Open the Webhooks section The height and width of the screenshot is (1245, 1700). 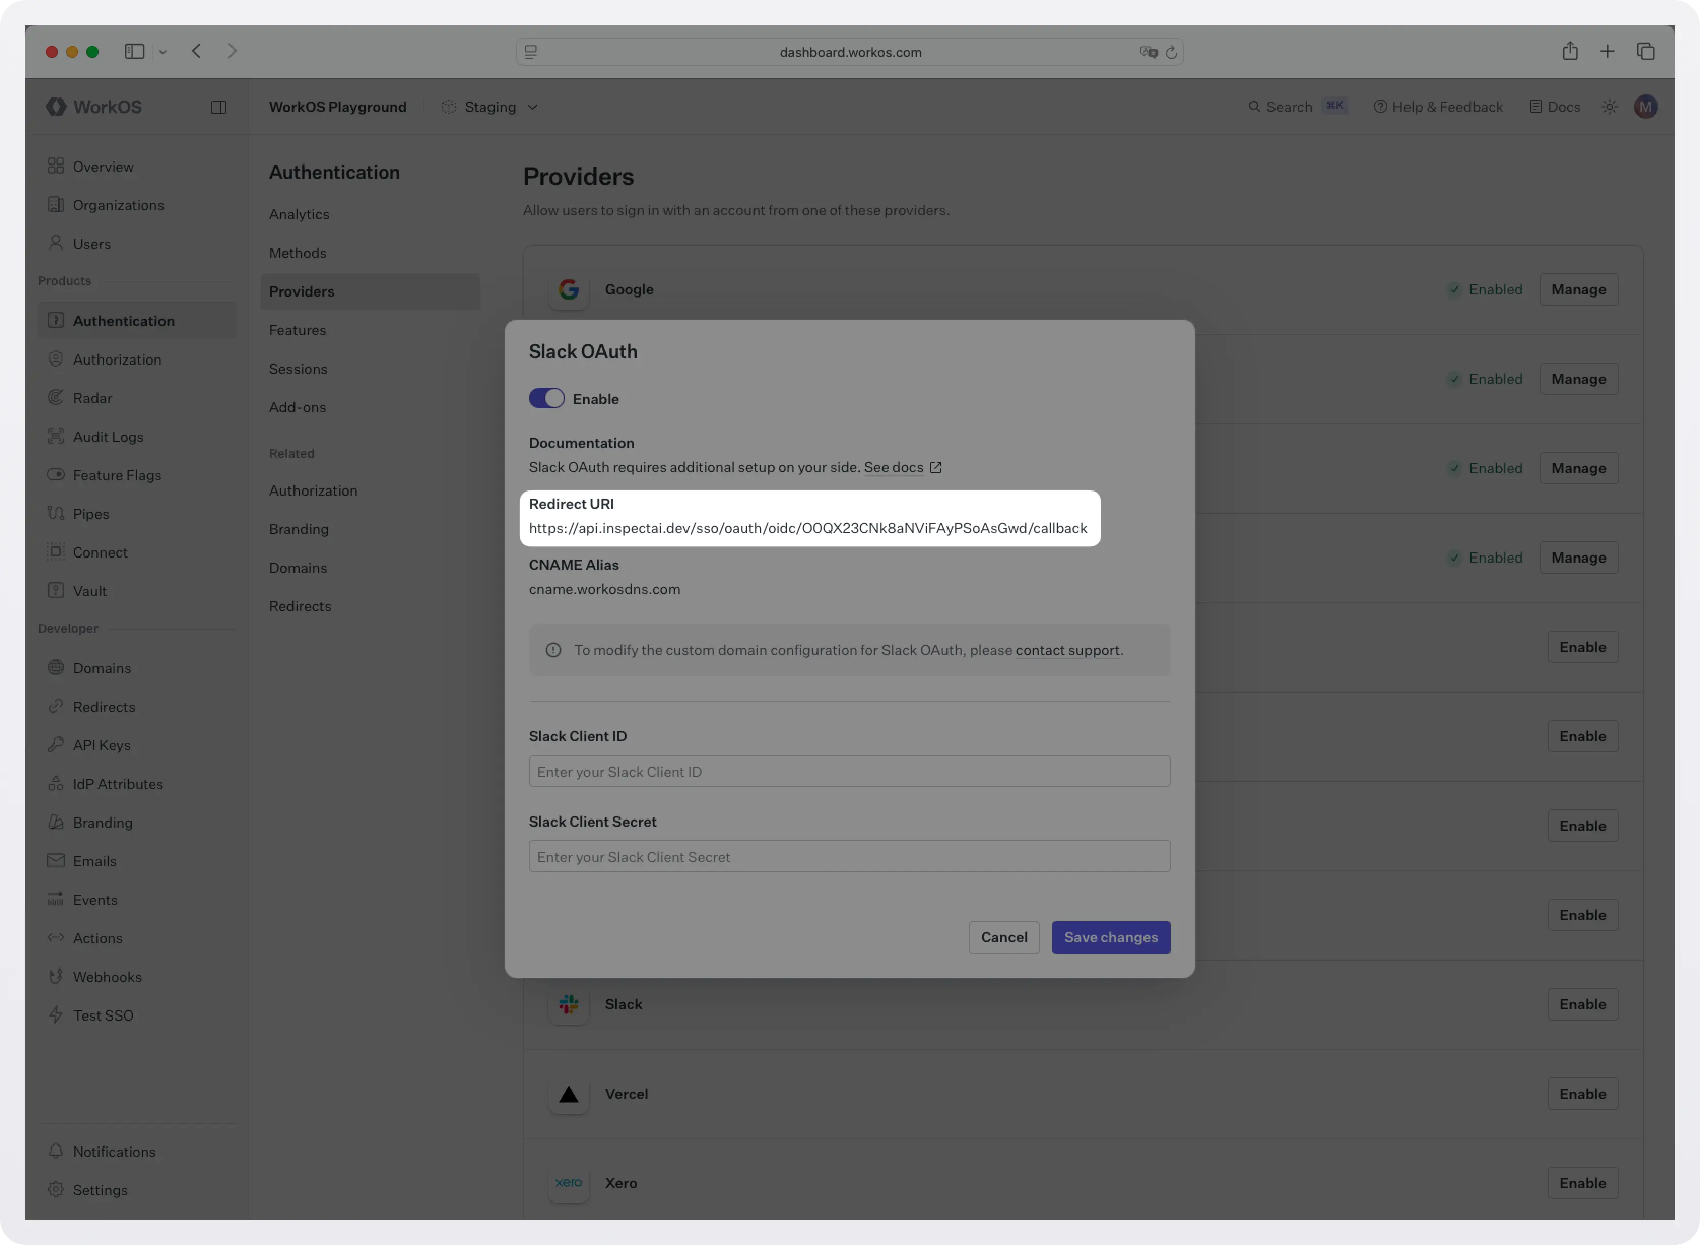[x=108, y=976]
